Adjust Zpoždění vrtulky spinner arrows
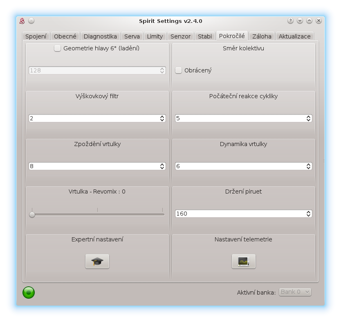The width and height of the screenshot is (341, 322). 162,166
